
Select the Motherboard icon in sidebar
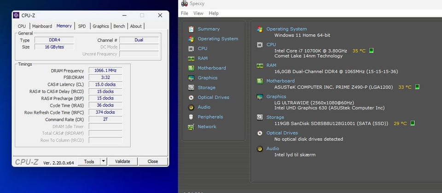191,68
